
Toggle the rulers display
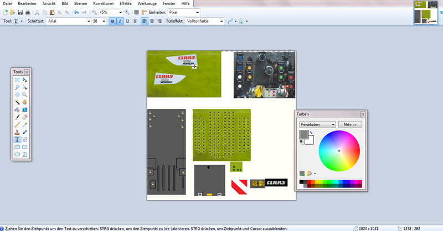point(144,12)
